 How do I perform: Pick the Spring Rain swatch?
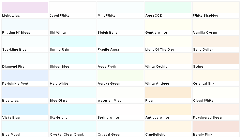(x=73, y=41)
